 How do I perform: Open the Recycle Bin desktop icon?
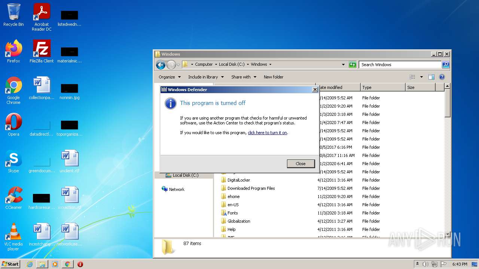(x=13, y=15)
